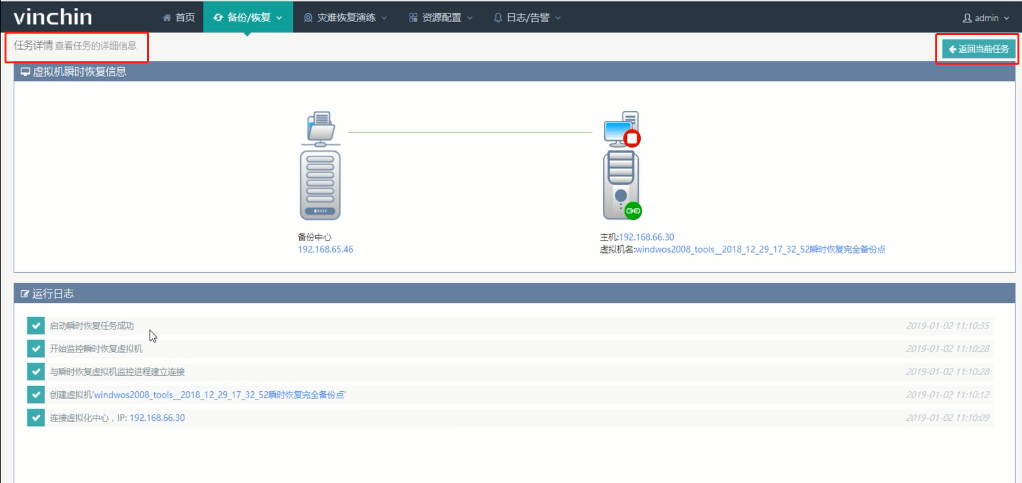The height and width of the screenshot is (483, 1022).
Task: Click the refresh icon beside 备份/恢复
Action: pos(218,17)
